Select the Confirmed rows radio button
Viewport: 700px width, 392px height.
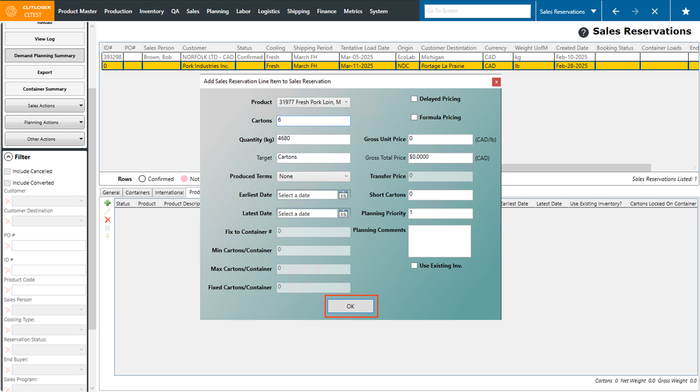[142, 179]
